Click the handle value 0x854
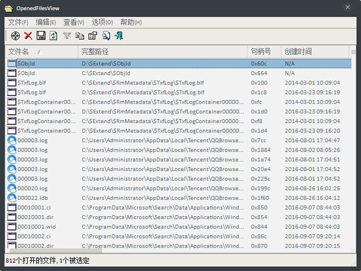The image size is (361, 271). pos(259,217)
